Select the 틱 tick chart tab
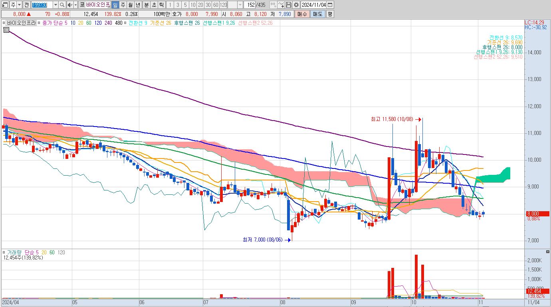This screenshot has height=307, width=551. (x=161, y=5)
